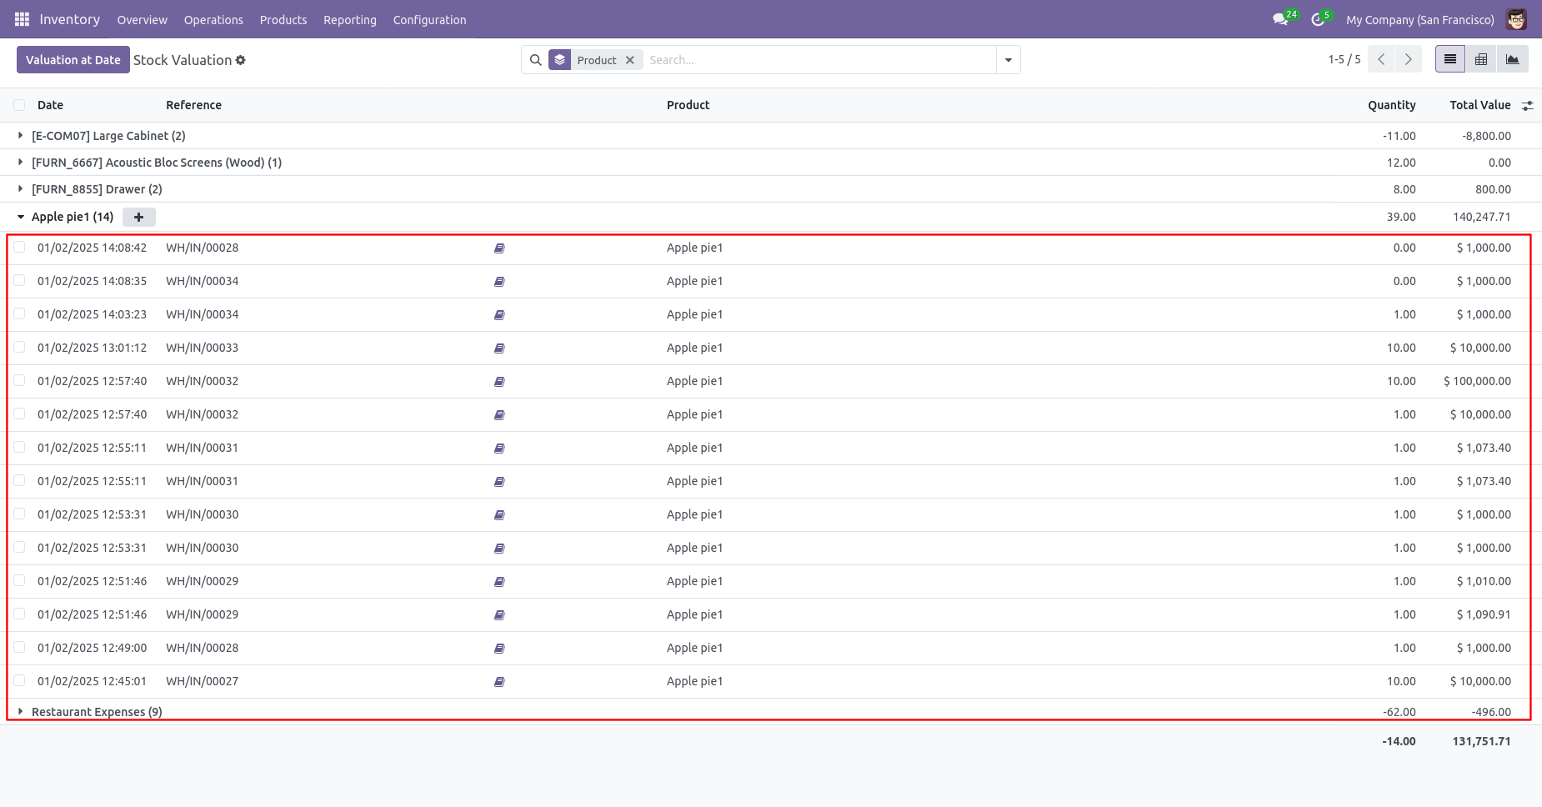Open journal entry icon for 12:49:00 row
Image resolution: width=1542 pixels, height=807 pixels.
[499, 649]
